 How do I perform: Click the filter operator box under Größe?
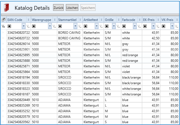click(107, 26)
